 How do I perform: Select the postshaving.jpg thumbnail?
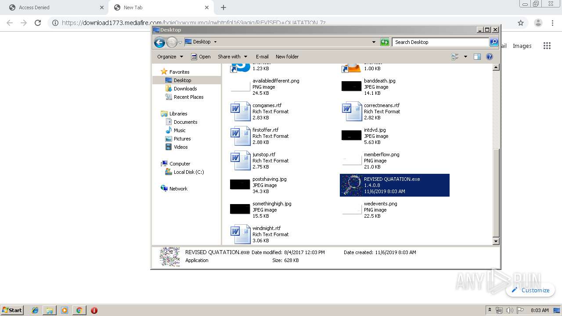pos(240,184)
